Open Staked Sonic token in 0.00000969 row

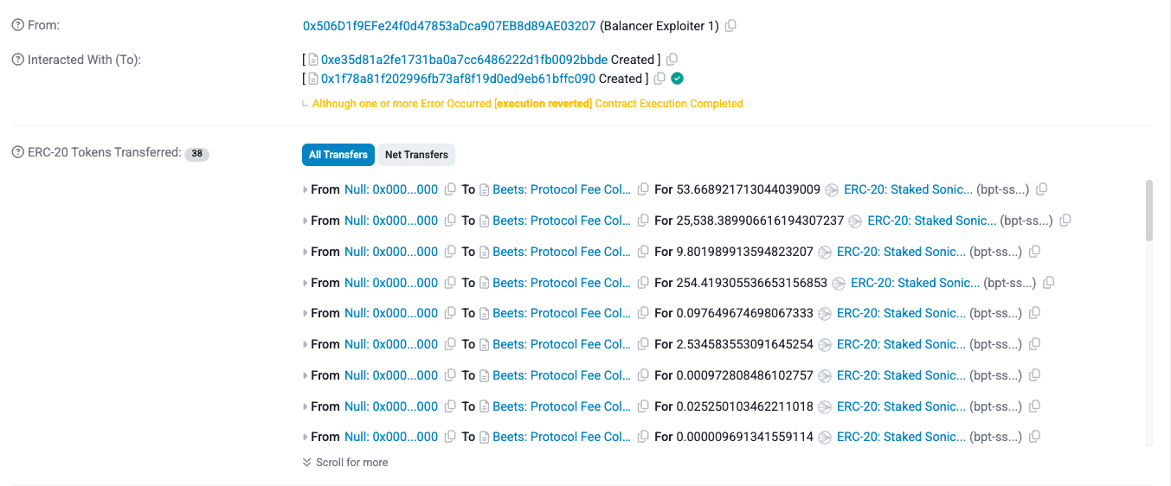[901, 437]
